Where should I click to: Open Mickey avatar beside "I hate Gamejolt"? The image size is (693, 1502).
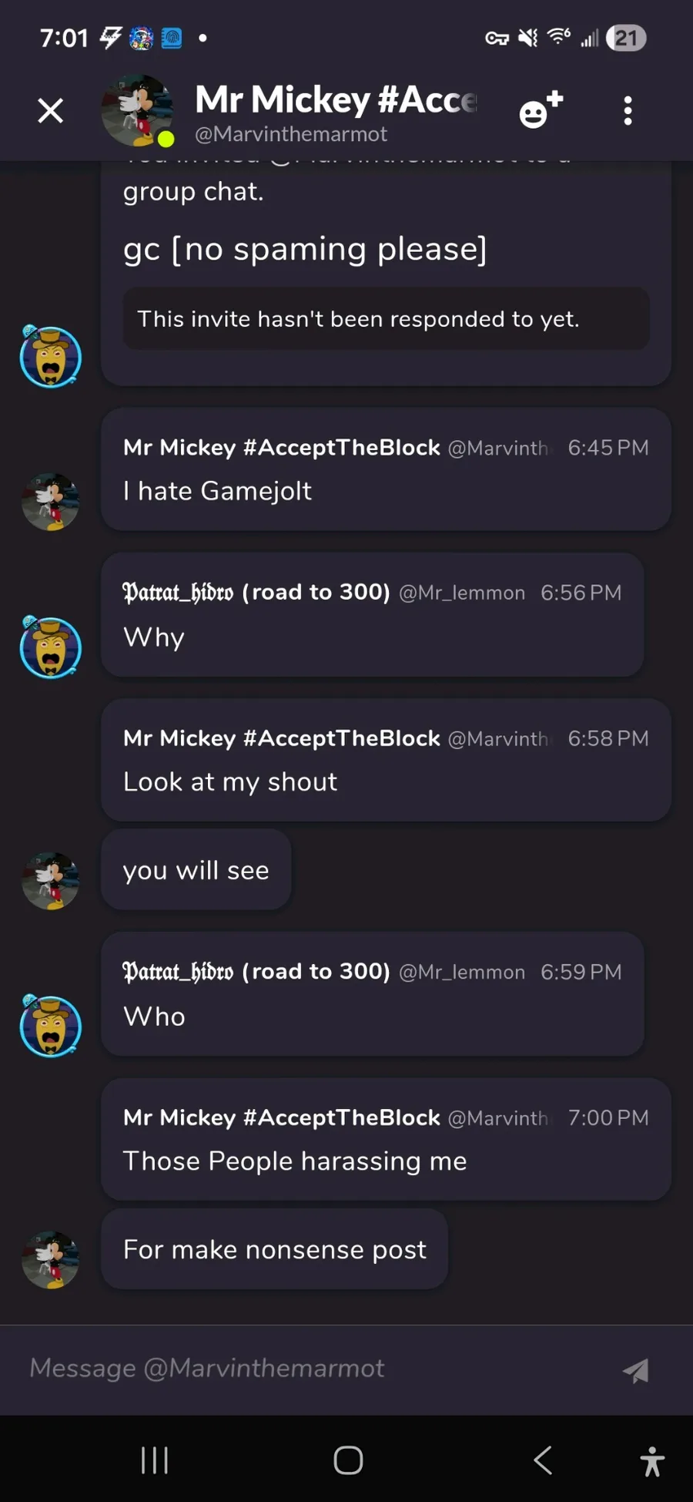pyautogui.click(x=51, y=502)
